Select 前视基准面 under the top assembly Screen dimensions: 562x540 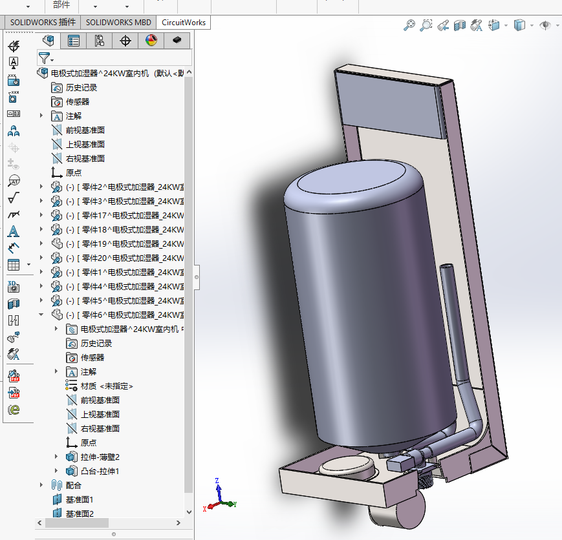pyautogui.click(x=85, y=130)
